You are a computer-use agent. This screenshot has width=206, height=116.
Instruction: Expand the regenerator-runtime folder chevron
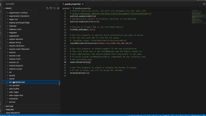[7, 13]
